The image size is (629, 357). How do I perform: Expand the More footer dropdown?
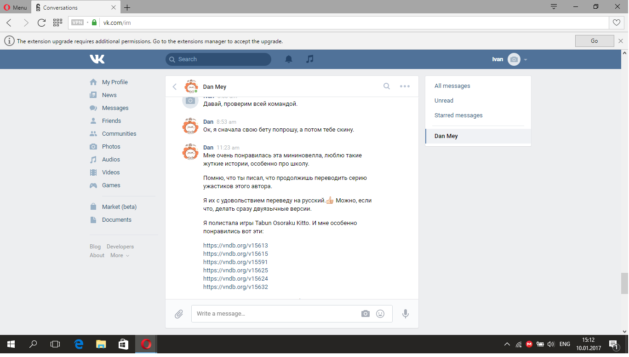pyautogui.click(x=120, y=255)
